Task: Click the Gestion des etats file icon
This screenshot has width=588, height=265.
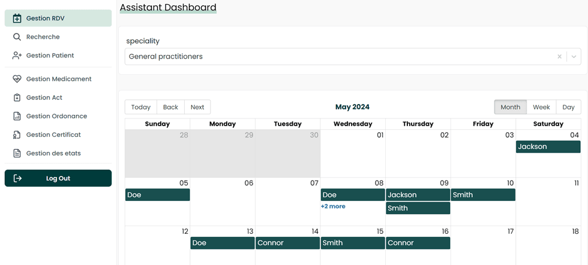Action: tap(17, 153)
